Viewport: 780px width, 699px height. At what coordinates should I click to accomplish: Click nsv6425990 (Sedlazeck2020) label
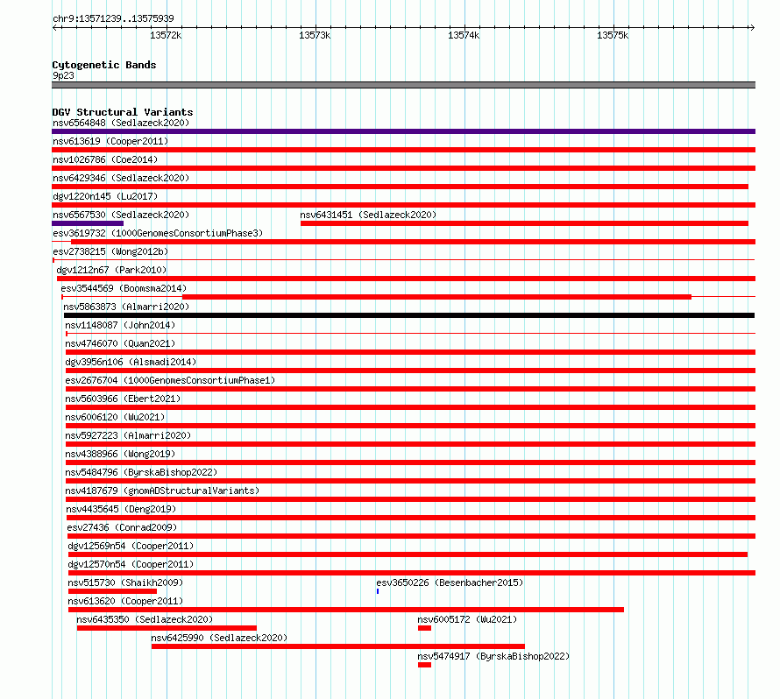(x=219, y=638)
